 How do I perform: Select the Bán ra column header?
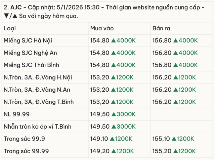[x=161, y=28]
